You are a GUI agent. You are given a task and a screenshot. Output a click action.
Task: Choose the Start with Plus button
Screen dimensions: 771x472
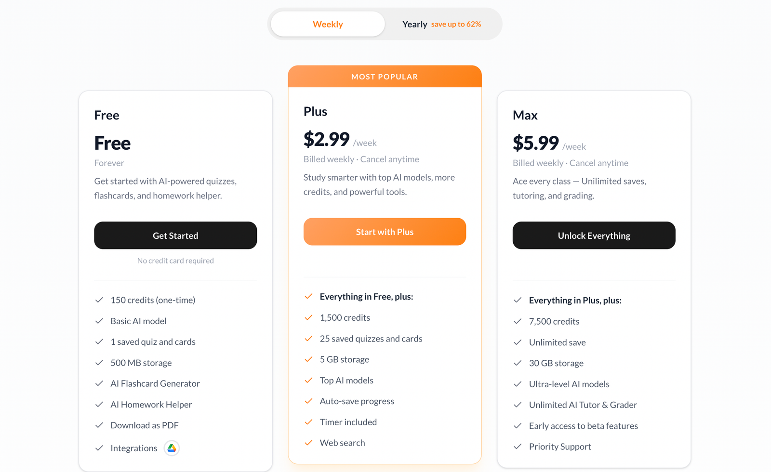point(385,232)
